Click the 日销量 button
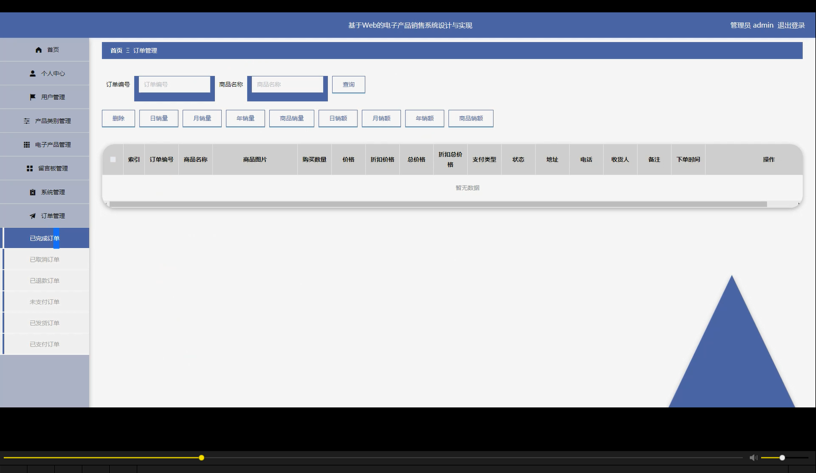Screen dimensions: 816x473 coord(159,118)
